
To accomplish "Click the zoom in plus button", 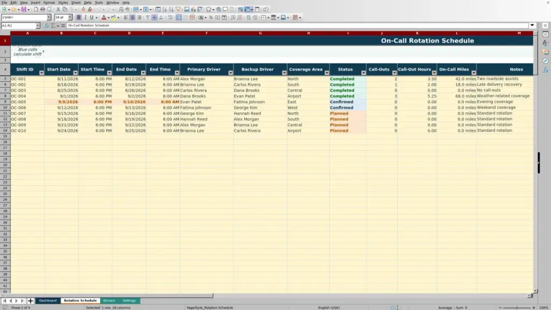I will 534,307.
